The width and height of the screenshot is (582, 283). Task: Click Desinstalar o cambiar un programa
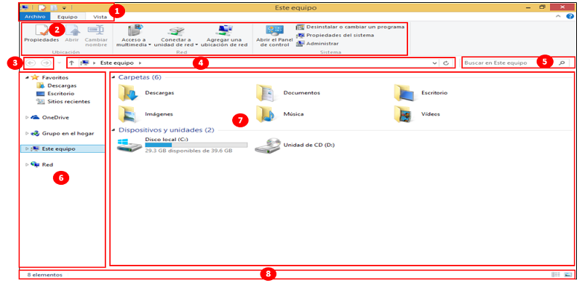click(x=351, y=27)
